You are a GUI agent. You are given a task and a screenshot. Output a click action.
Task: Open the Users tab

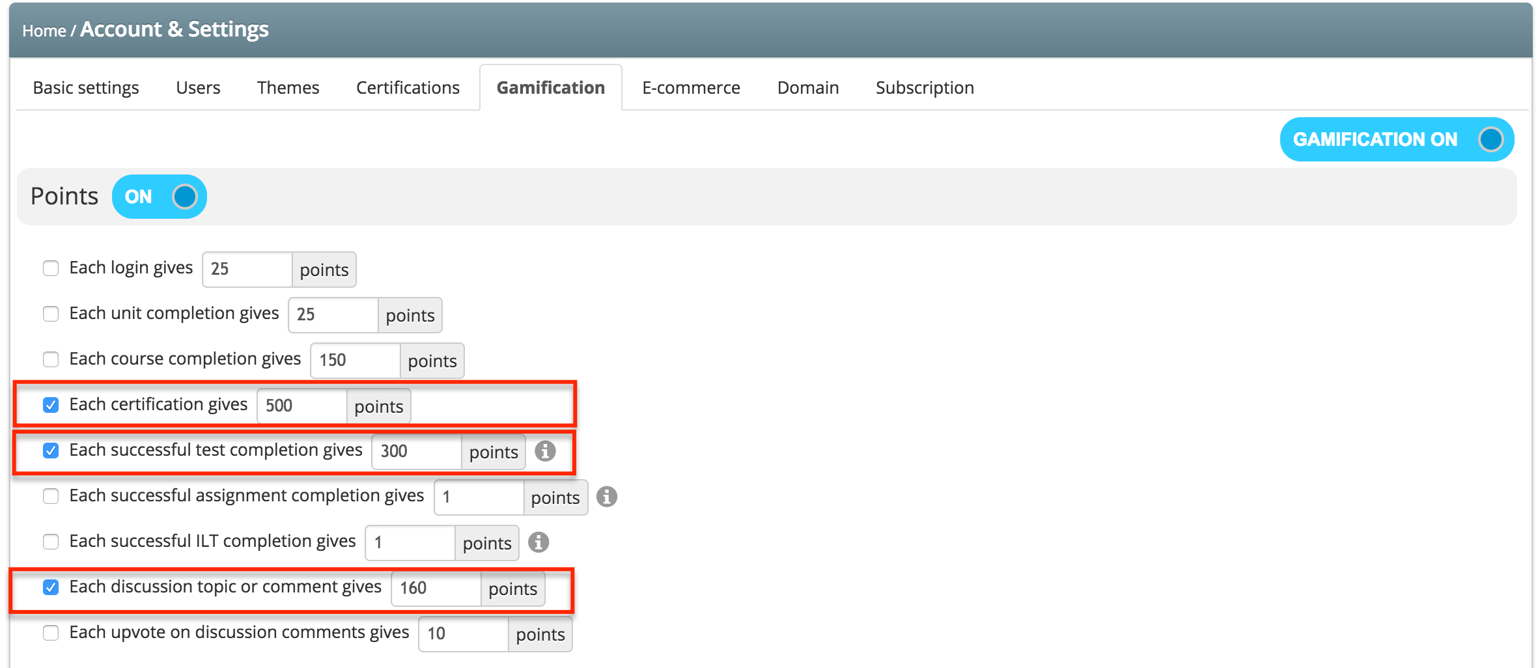[x=198, y=88]
